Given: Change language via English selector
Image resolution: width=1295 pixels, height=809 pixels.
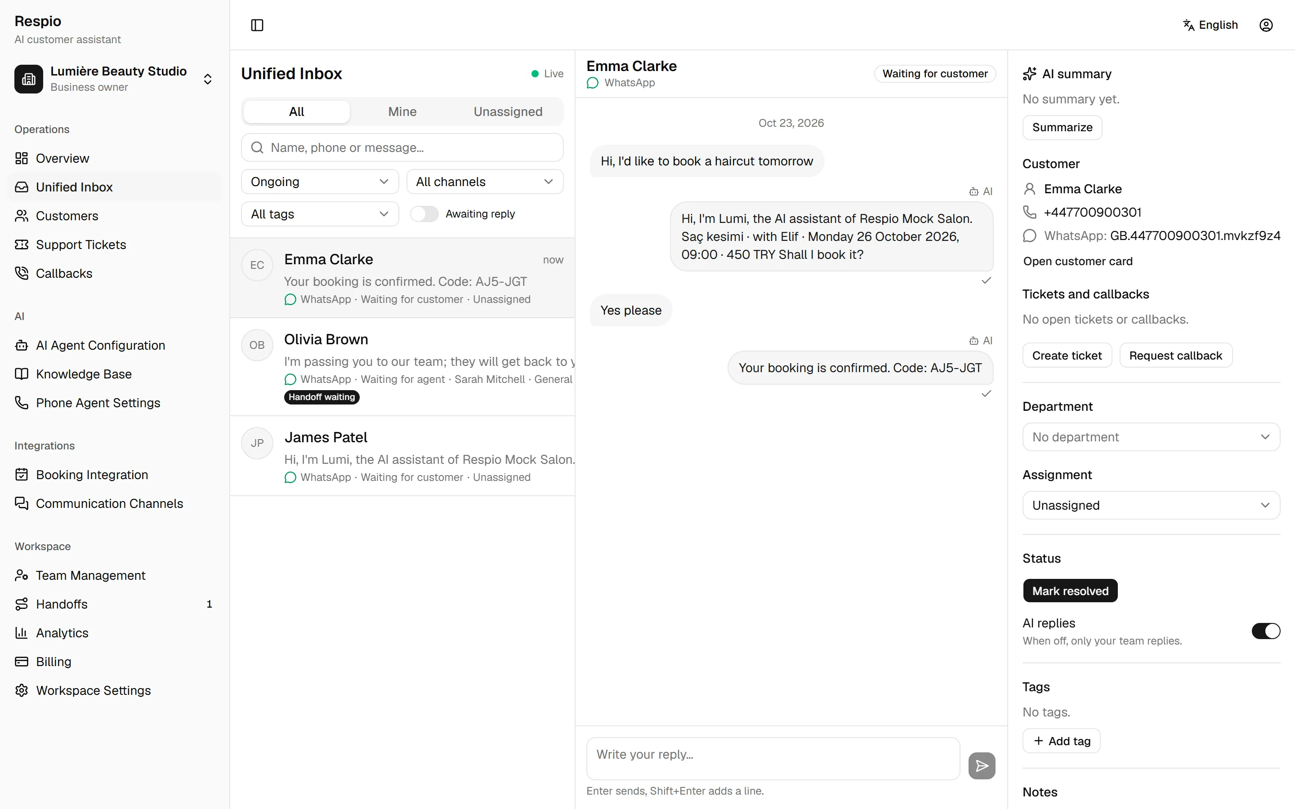Looking at the screenshot, I should coord(1210,25).
